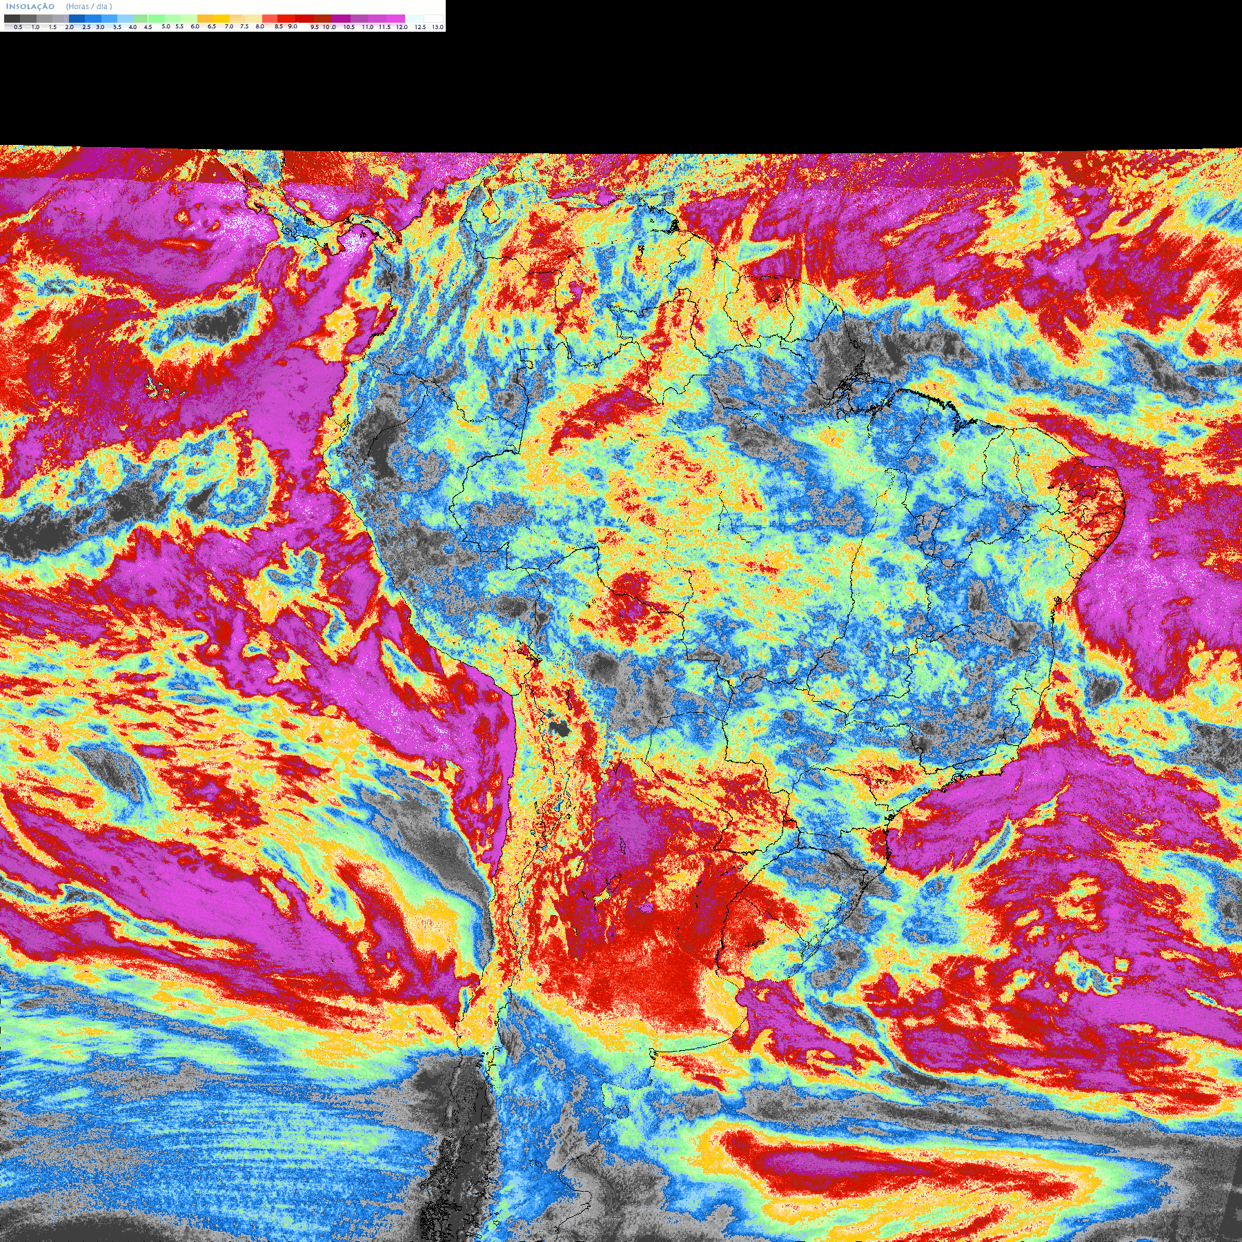
Task: Click the '11.0' scale label
Action: (368, 27)
